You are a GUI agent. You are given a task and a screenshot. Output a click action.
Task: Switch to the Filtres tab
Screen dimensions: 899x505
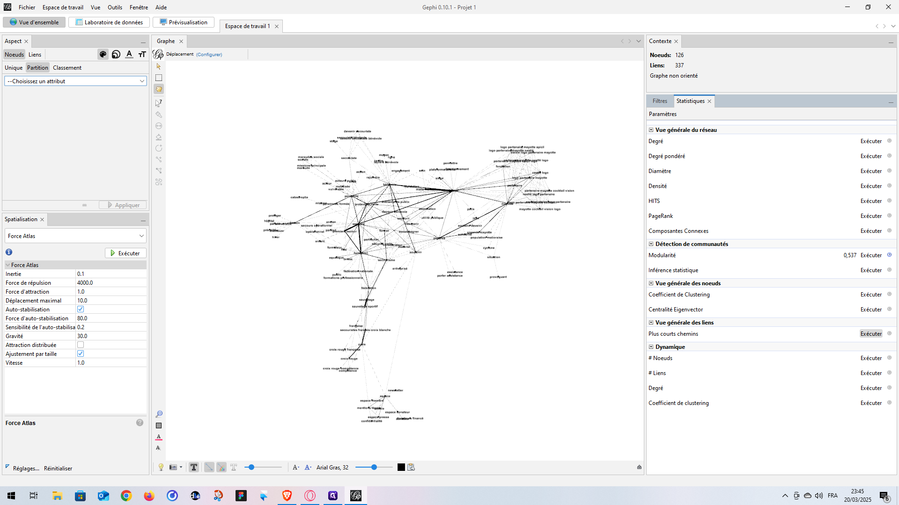tap(660, 101)
